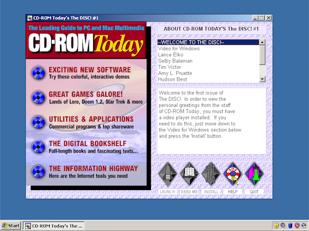Screen dimensions: 309x231
Task: Click 'Full-length books and fascinating texts...' subtitle
Action: click(93, 151)
